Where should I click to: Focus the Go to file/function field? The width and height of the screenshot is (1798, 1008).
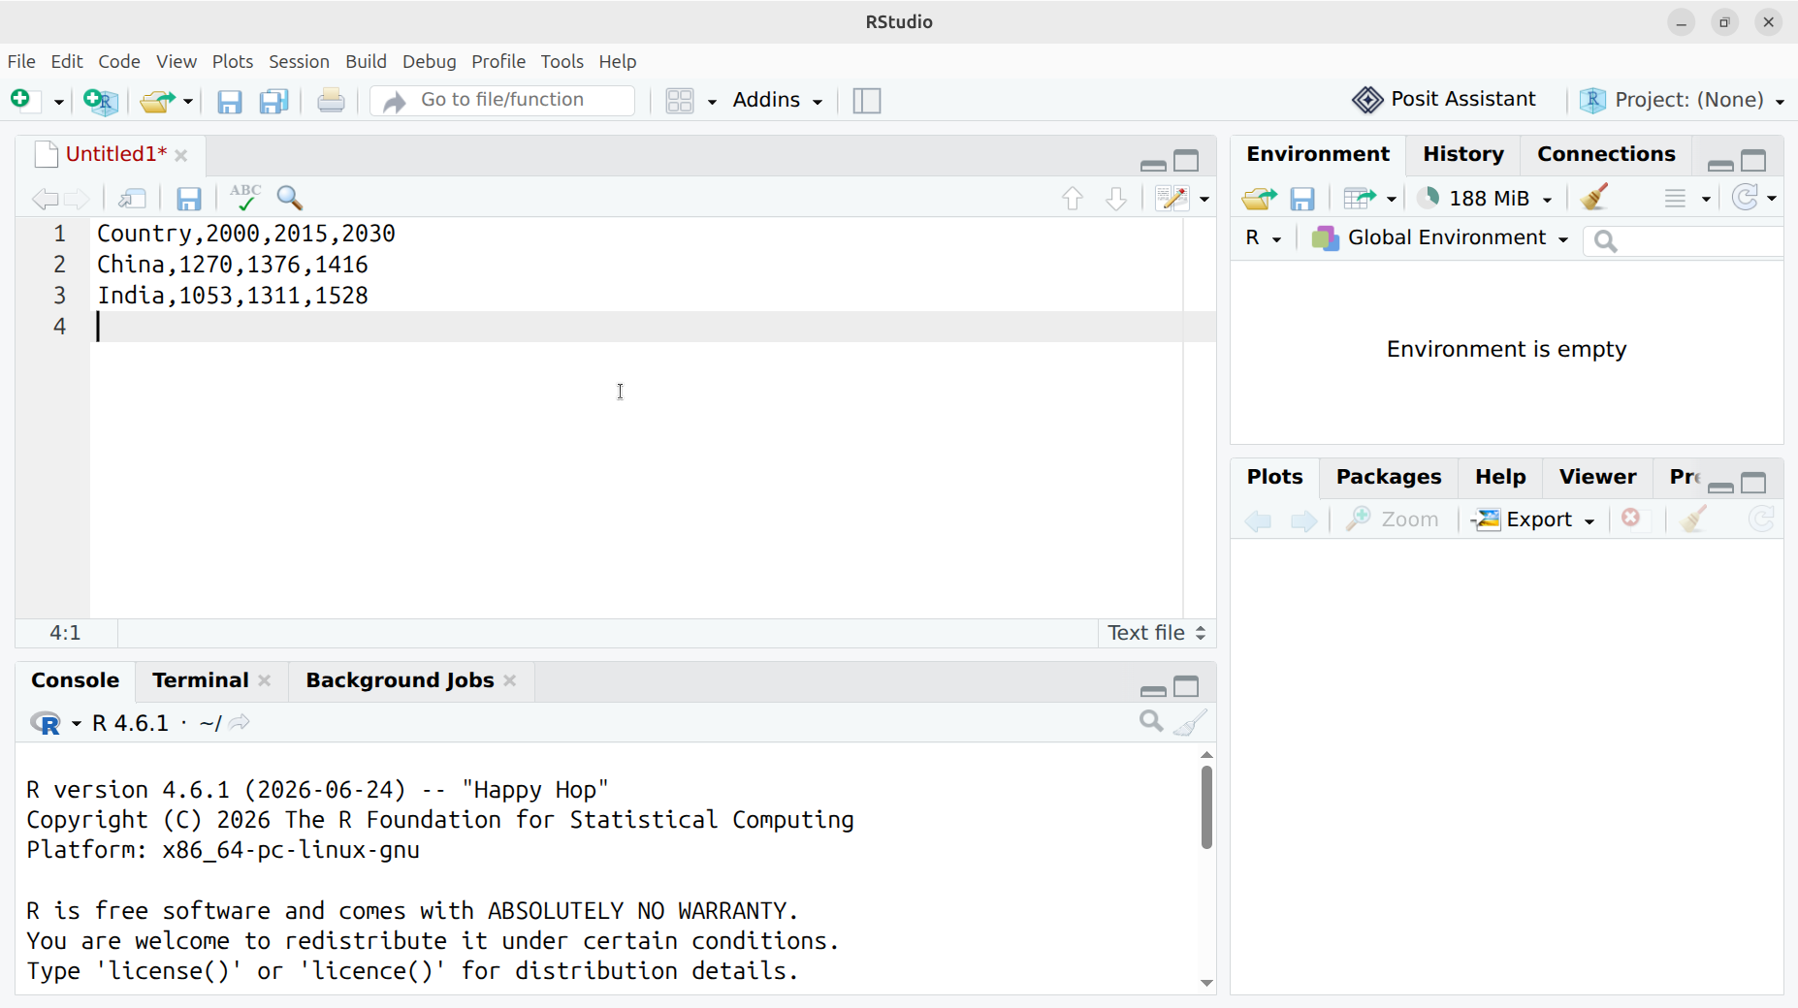pos(502,100)
